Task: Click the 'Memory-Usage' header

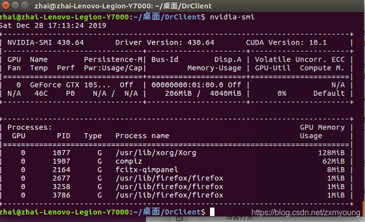Action: [x=214, y=68]
